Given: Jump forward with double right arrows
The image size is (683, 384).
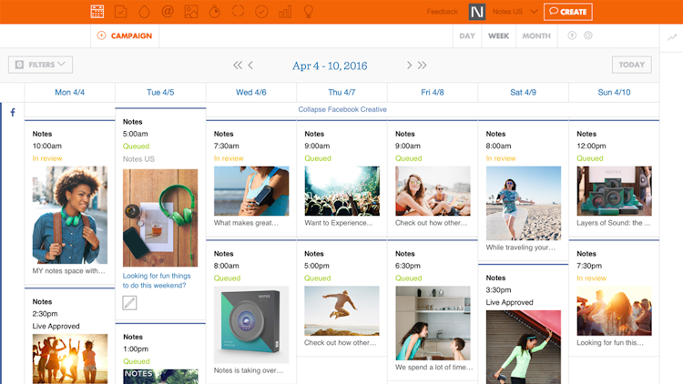Looking at the screenshot, I should (x=422, y=66).
